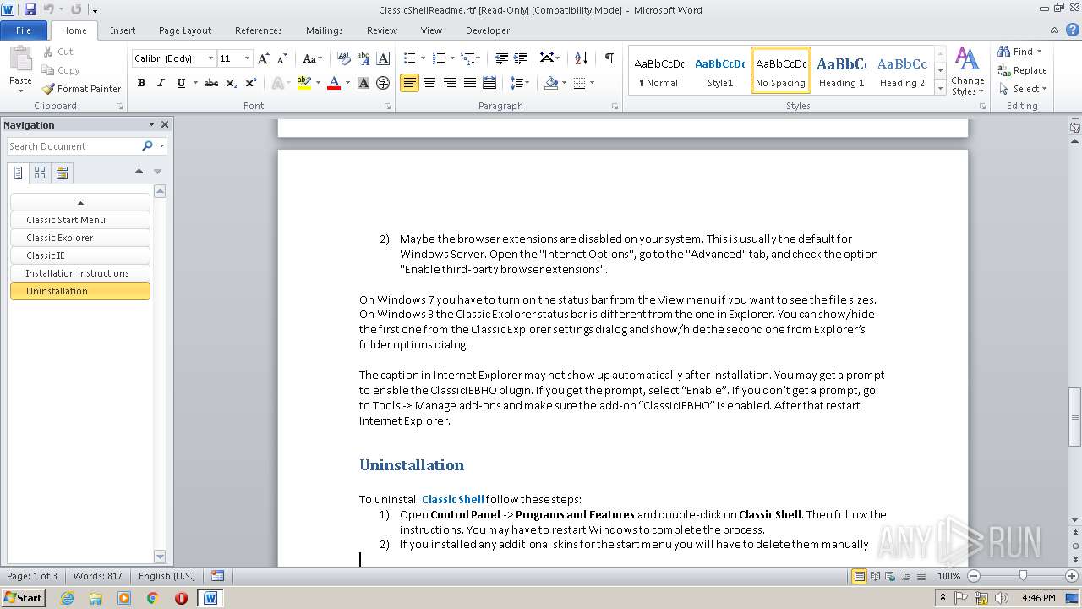The image size is (1082, 609).
Task: Toggle numbered list formatting
Action: coord(438,58)
